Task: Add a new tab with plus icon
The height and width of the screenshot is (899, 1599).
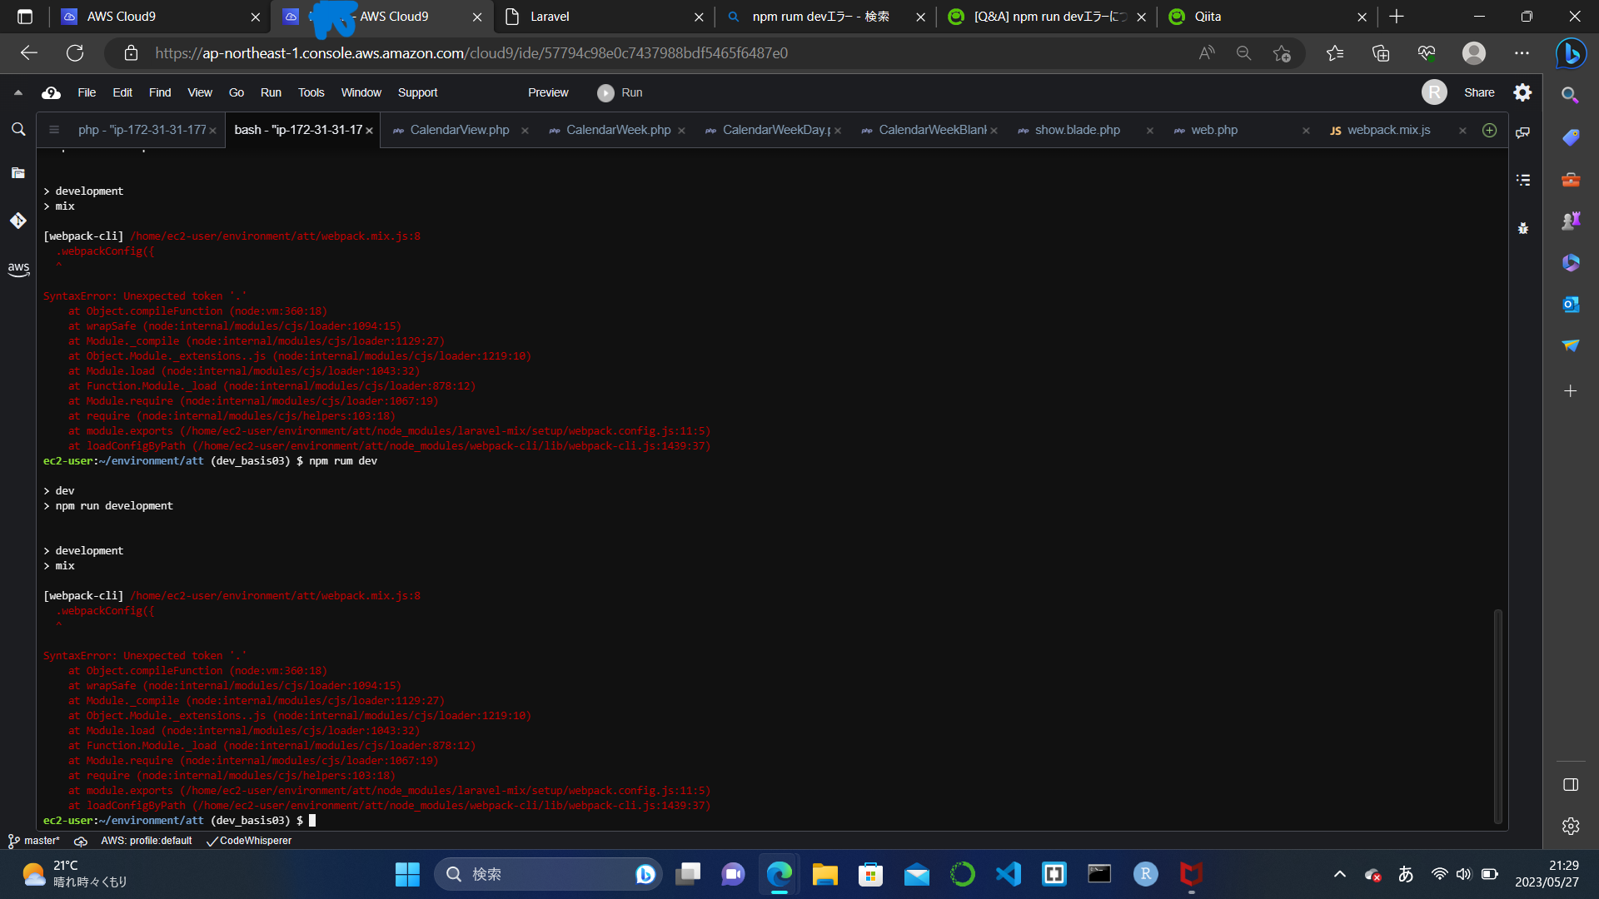Action: (1490, 130)
